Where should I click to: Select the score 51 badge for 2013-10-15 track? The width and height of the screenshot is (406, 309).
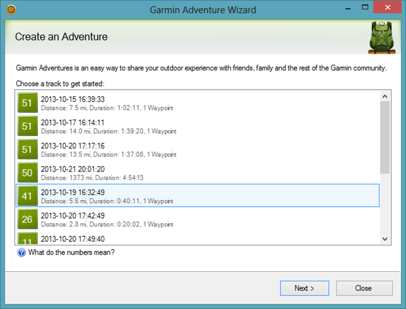click(28, 103)
